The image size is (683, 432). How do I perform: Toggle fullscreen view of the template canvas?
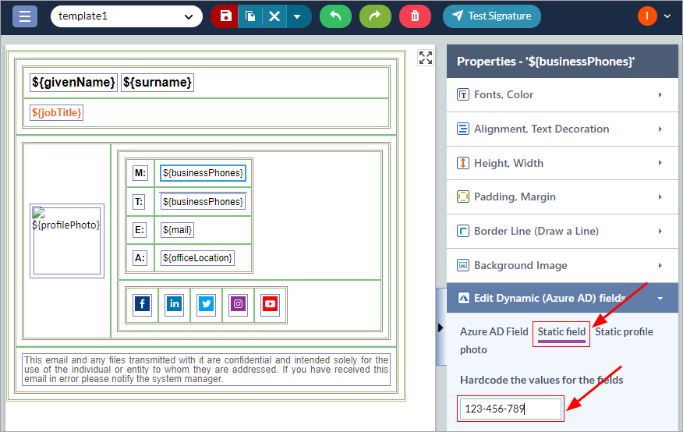(x=425, y=58)
